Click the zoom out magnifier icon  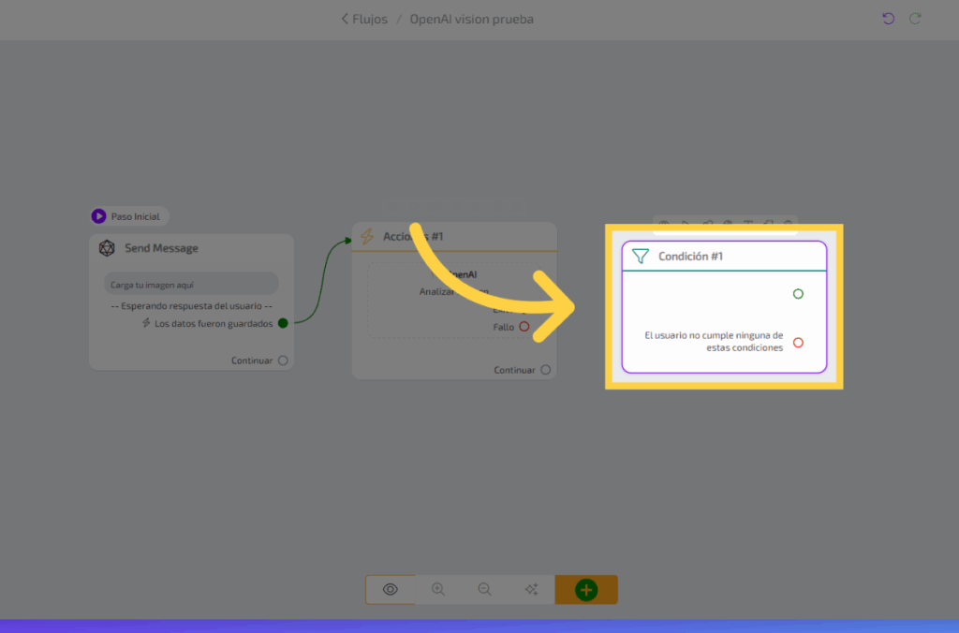click(485, 589)
